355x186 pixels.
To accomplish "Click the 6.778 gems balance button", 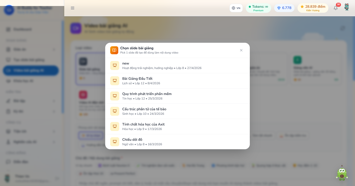I will [284, 8].
